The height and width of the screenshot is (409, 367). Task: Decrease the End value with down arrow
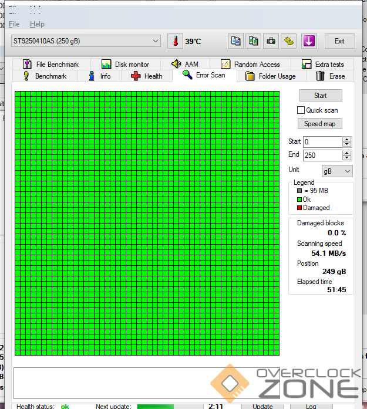point(346,158)
